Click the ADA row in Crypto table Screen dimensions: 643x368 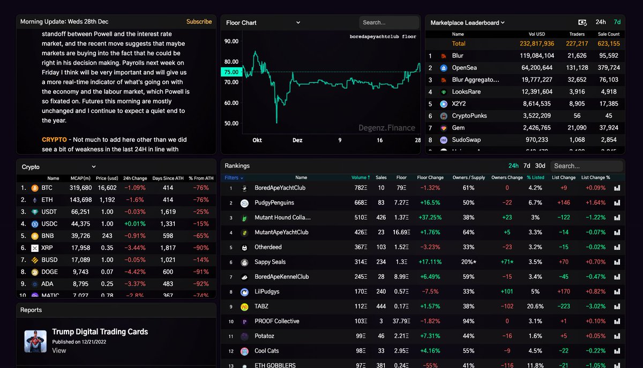point(116,284)
